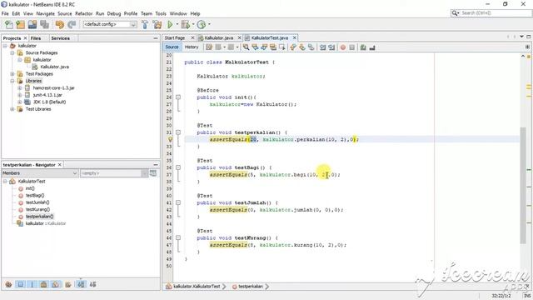Image resolution: width=533 pixels, height=300 pixels.
Task: Click the Search (Ctrl+I) field
Action: click(491, 13)
